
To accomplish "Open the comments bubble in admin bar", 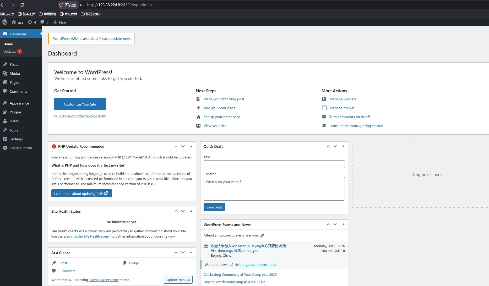I will pyautogui.click(x=42, y=22).
